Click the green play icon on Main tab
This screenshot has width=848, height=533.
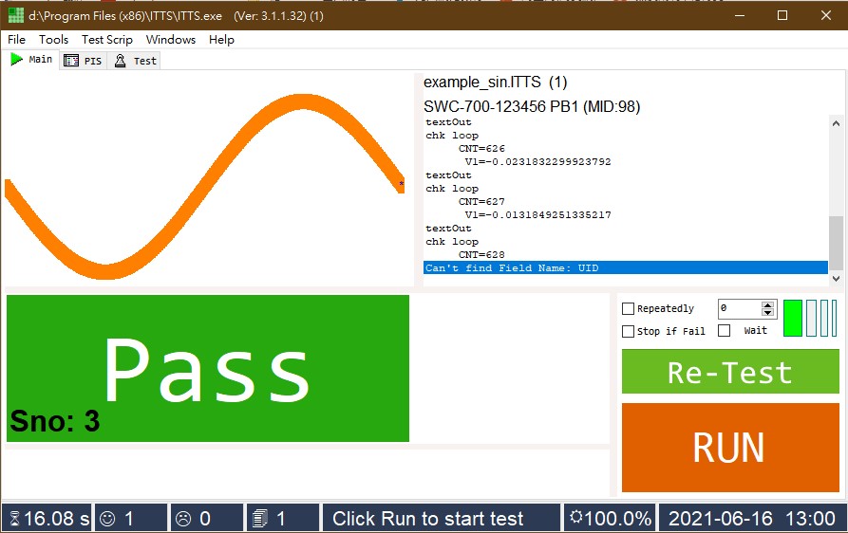pyautogui.click(x=16, y=59)
